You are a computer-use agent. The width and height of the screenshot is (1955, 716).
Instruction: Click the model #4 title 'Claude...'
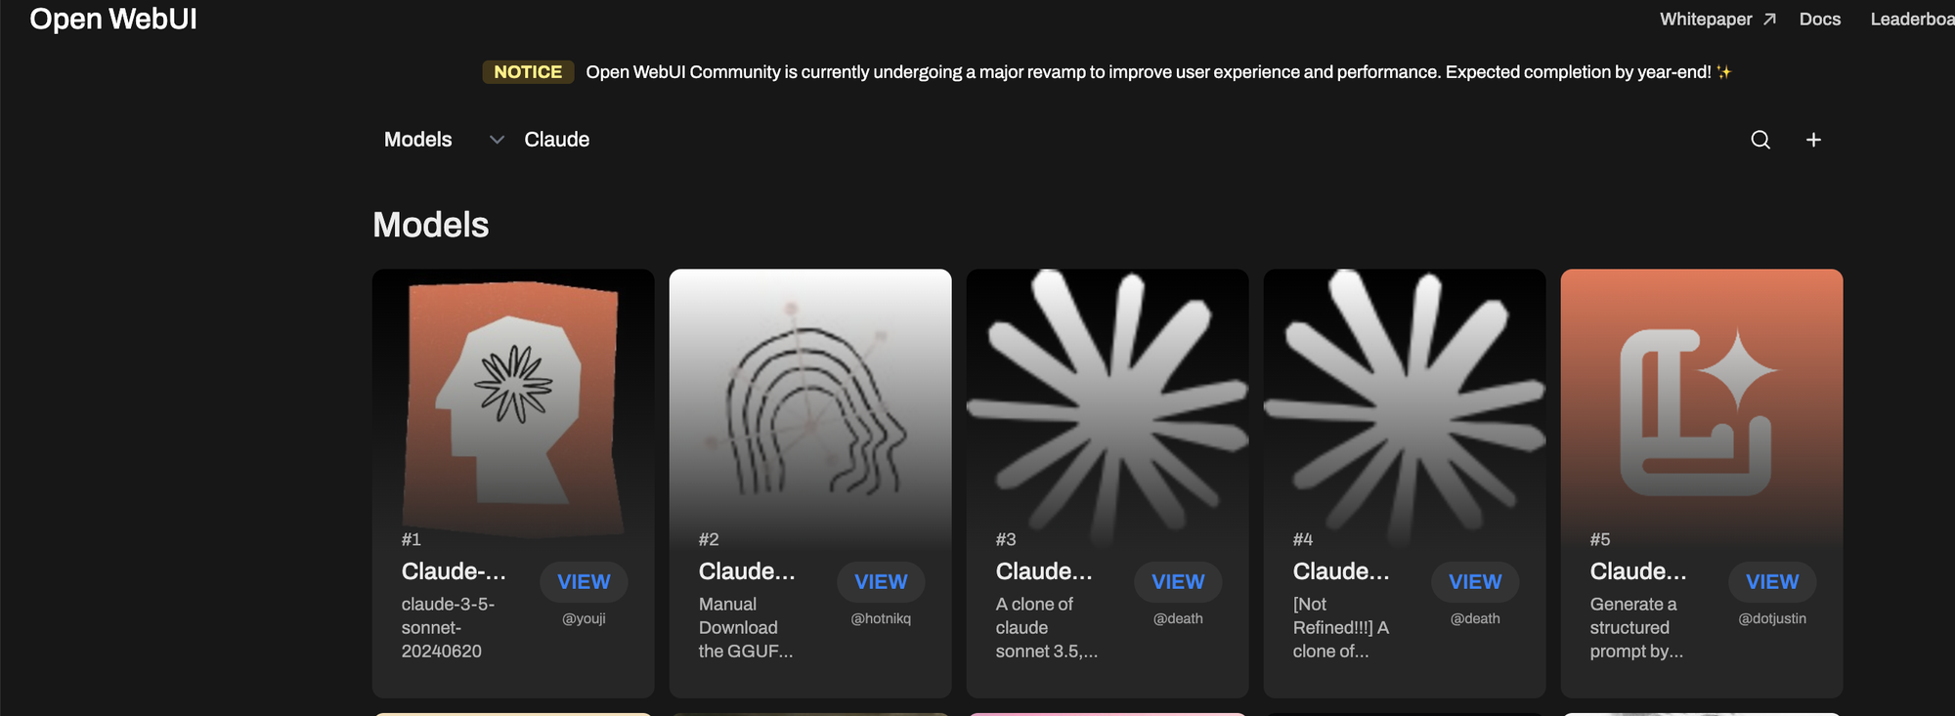coord(1341,571)
